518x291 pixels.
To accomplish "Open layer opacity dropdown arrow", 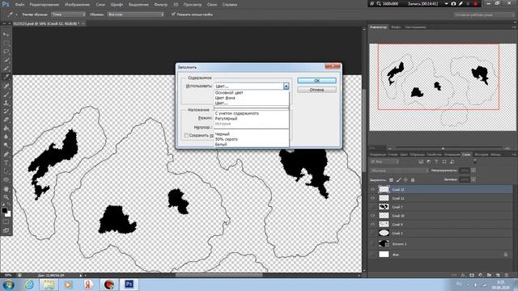I will click(x=473, y=171).
